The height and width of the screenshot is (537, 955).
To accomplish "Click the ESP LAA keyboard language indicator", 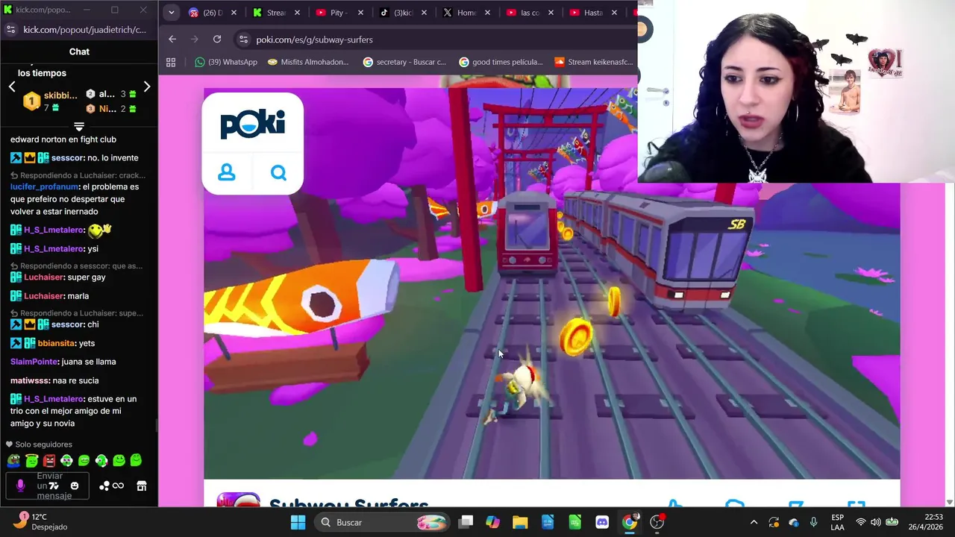I will (x=837, y=522).
